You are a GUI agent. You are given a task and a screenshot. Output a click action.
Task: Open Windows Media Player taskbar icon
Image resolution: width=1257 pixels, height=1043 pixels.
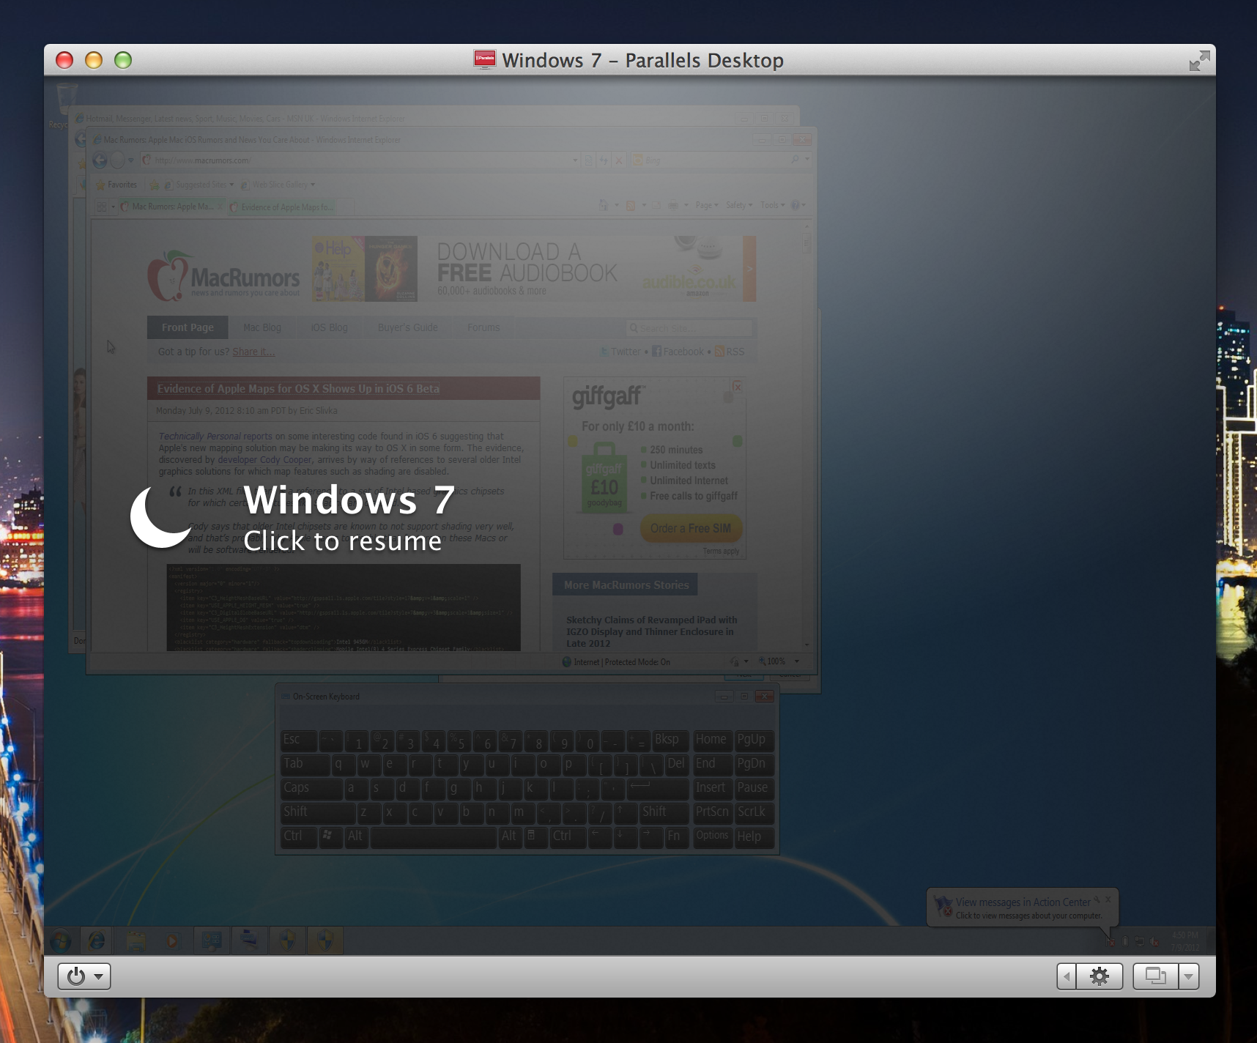click(x=173, y=940)
